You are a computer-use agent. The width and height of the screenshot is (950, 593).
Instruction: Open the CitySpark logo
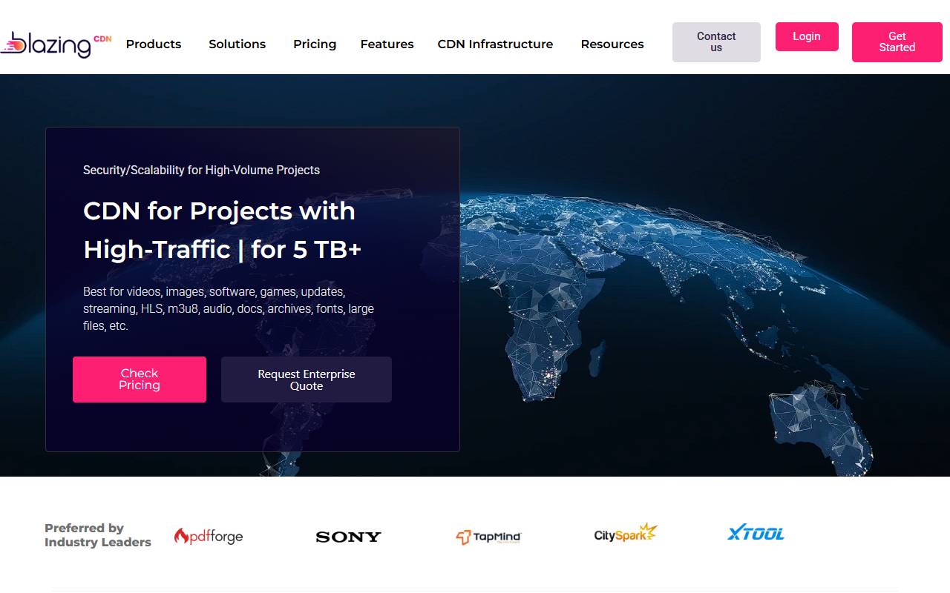(x=626, y=534)
